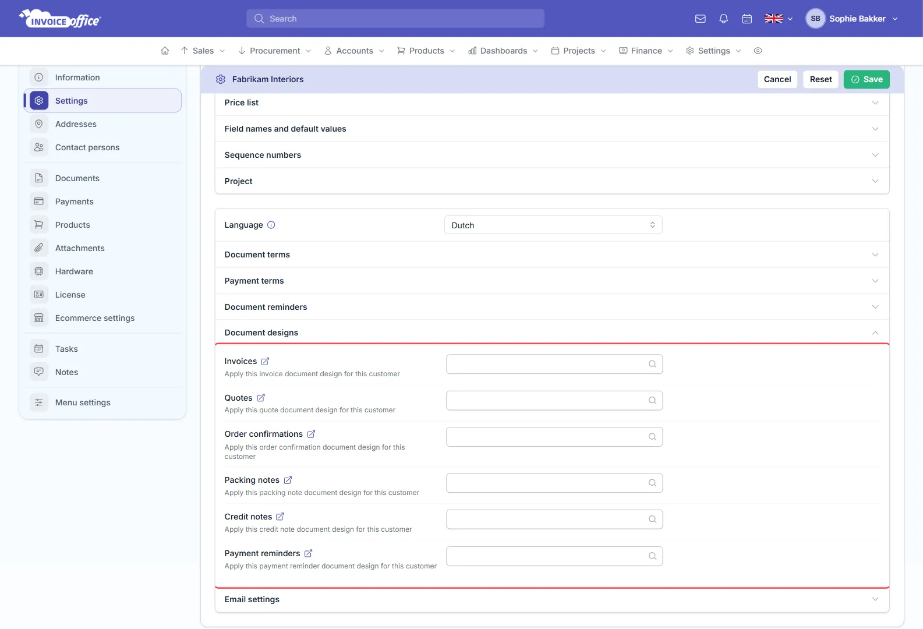The height and width of the screenshot is (629, 923).
Task: Click the eye preview icon in navigation bar
Action: tap(758, 51)
